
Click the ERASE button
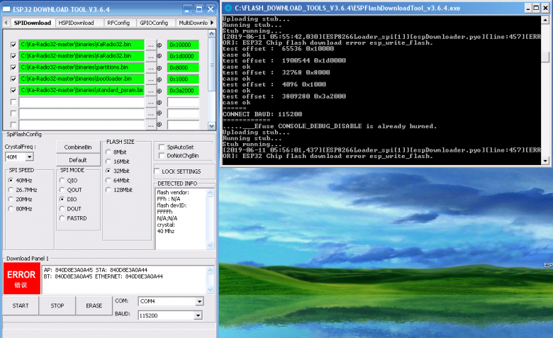point(93,306)
